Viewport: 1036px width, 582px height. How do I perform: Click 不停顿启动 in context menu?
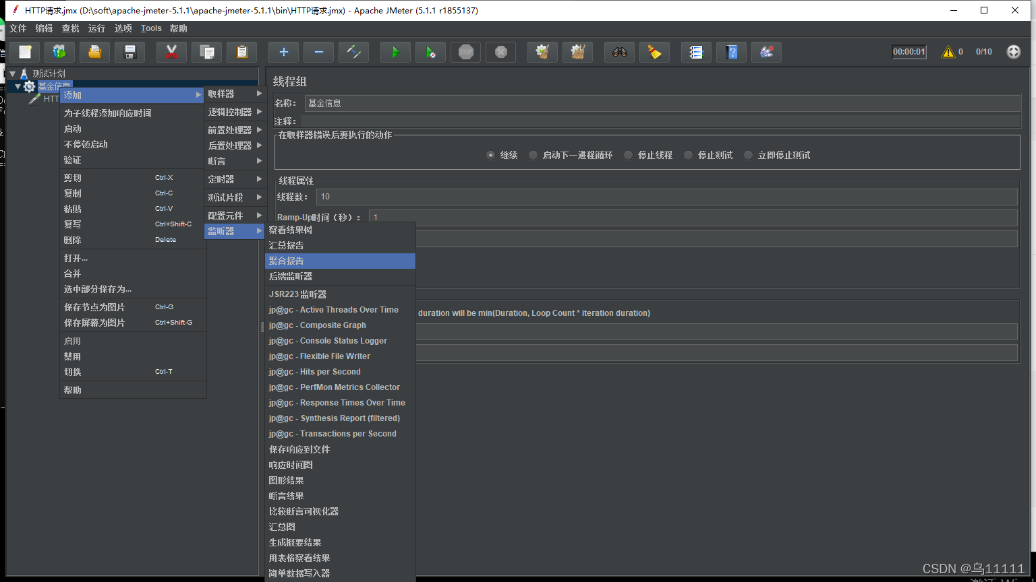pos(133,144)
